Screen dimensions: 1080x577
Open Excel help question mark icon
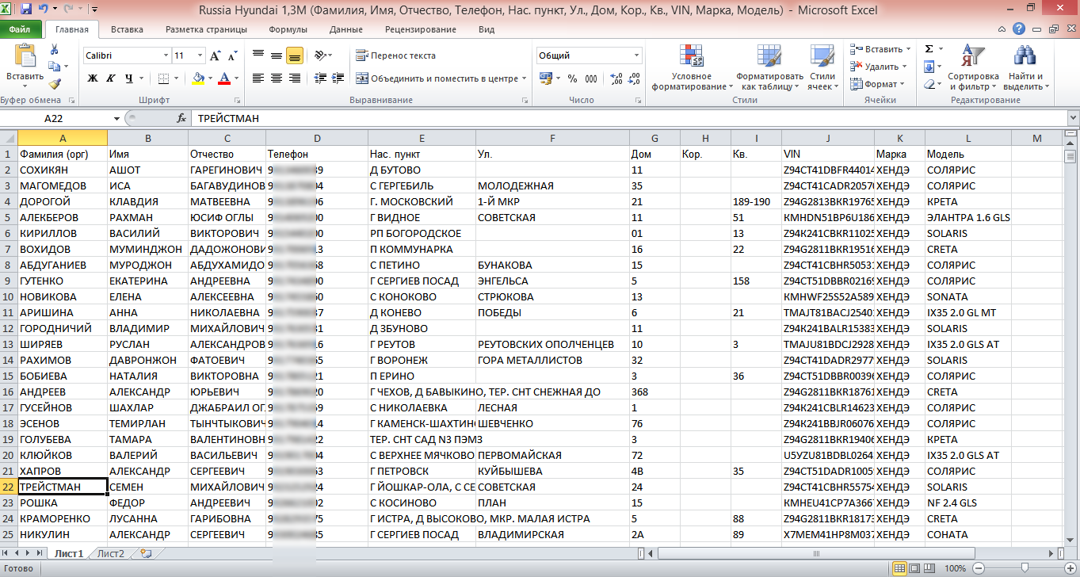1021,29
